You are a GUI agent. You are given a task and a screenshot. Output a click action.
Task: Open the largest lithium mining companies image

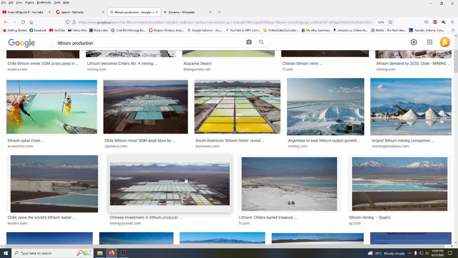[x=411, y=107]
